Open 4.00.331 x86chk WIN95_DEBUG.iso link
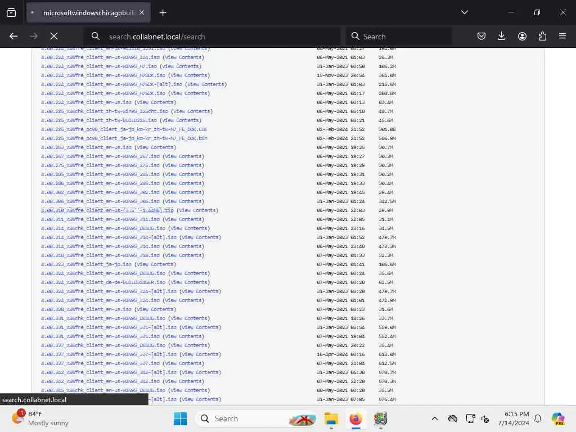This screenshot has height=432, width=576. [x=103, y=318]
